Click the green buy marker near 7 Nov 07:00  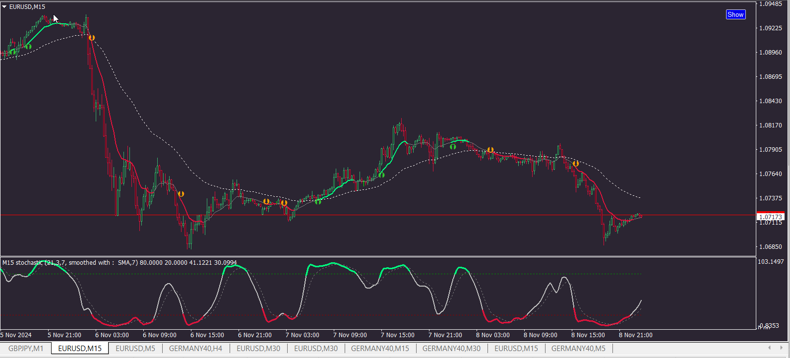[x=318, y=201]
